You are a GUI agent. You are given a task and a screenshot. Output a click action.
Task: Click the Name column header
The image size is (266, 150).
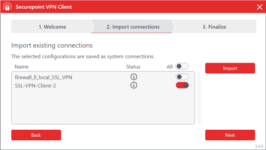22,67
